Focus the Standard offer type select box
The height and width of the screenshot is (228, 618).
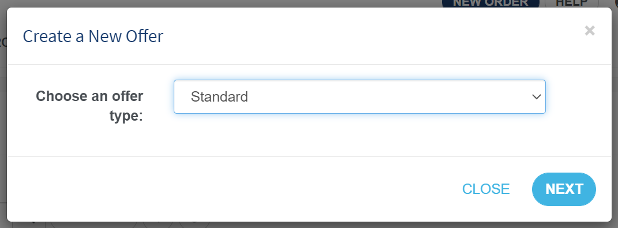pyautogui.click(x=359, y=96)
